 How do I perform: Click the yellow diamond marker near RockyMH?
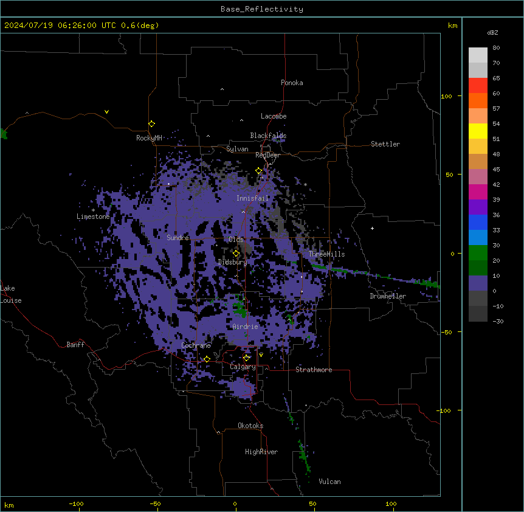point(152,123)
